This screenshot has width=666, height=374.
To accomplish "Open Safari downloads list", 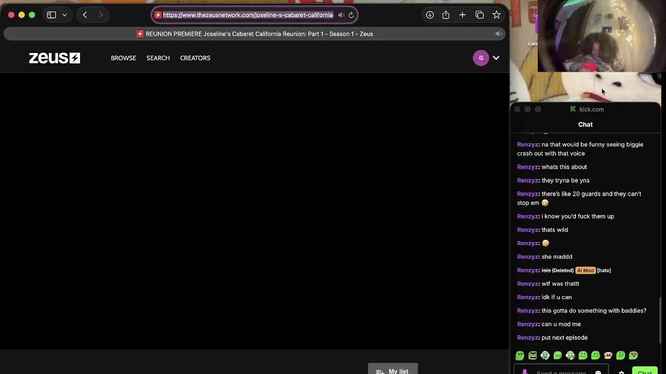I will pos(430,15).
